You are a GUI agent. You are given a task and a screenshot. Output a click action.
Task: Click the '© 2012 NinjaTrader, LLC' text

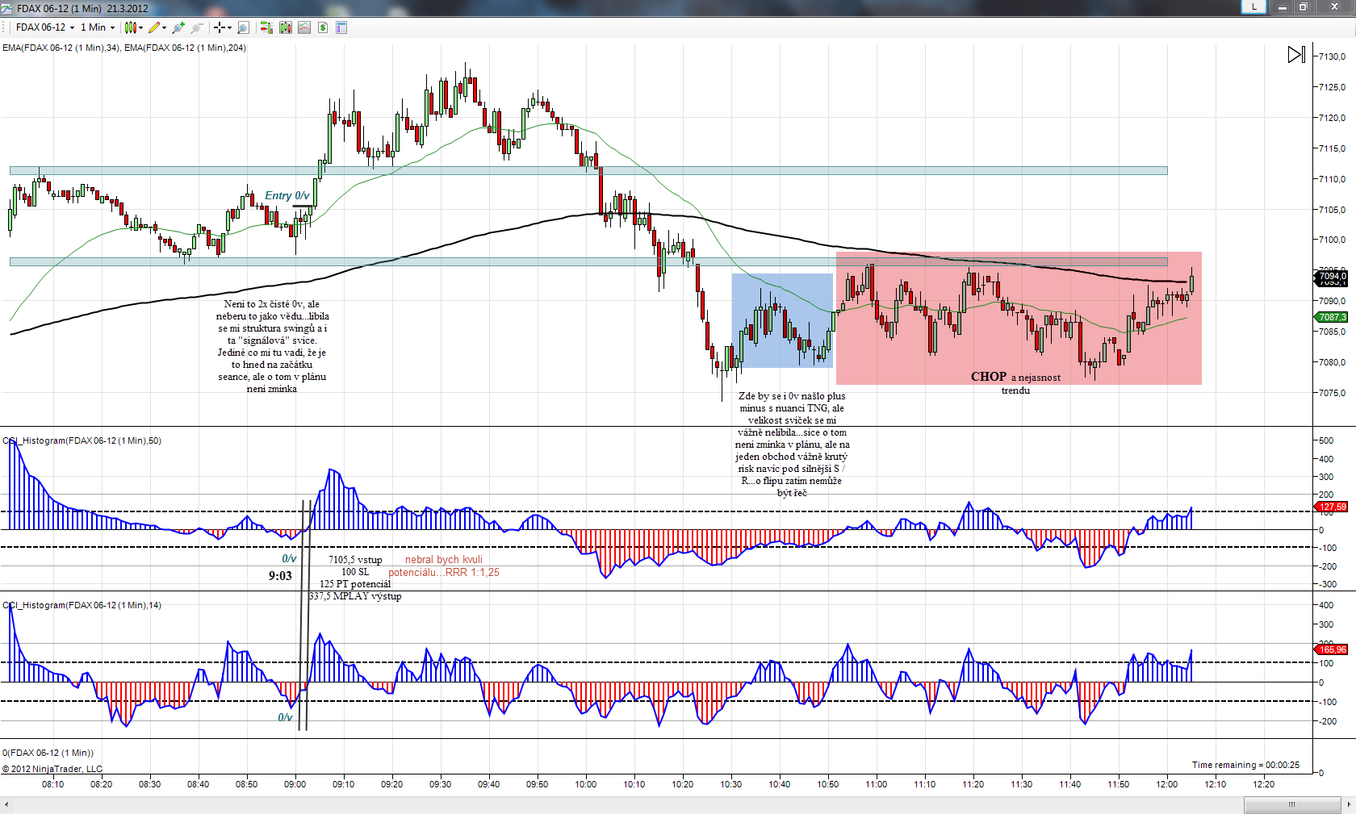click(52, 769)
